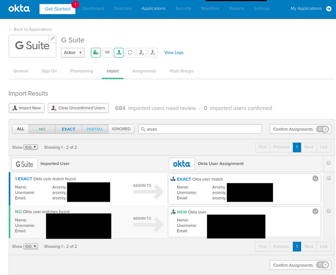Open the Applications menu
The image size is (336, 275).
click(x=153, y=8)
